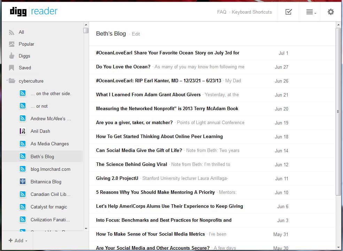Click the feed icon for As Media Changes
This screenshot has height=251, width=343.
23,144
